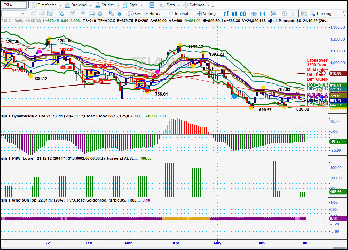Expand the Drawing dropdown arrow
This screenshot has height=250, width=348.
tap(90, 5)
